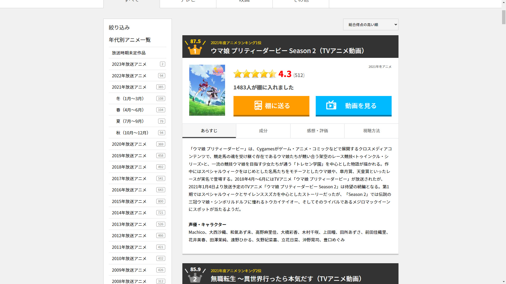Viewport: 506px width, 284px height.
Task: Switch to the 感想・評価 tab
Action: click(x=317, y=131)
